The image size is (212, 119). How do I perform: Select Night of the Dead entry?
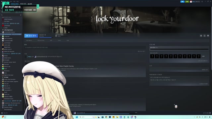[9, 75]
